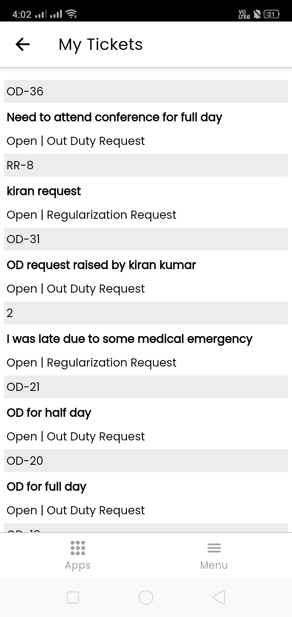Open the hamburger Menu icon
This screenshot has height=617, width=292.
pyautogui.click(x=214, y=548)
